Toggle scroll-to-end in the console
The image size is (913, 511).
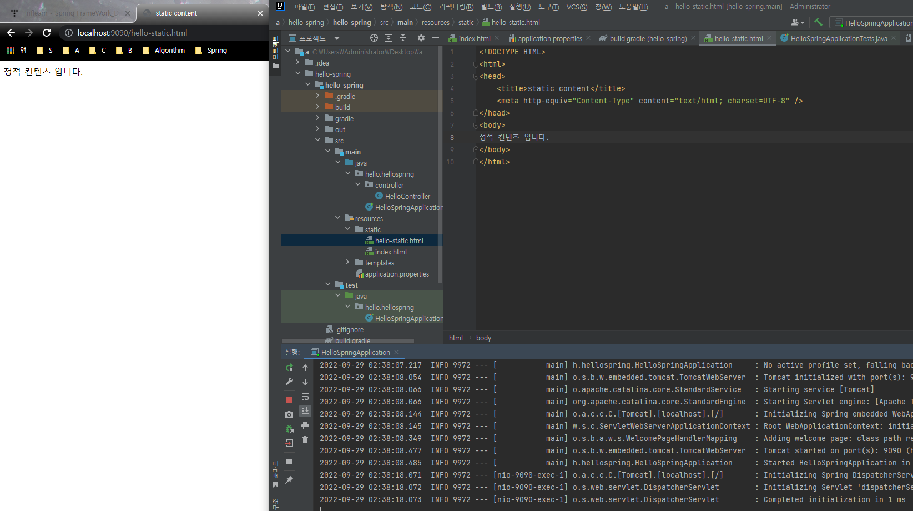point(305,411)
